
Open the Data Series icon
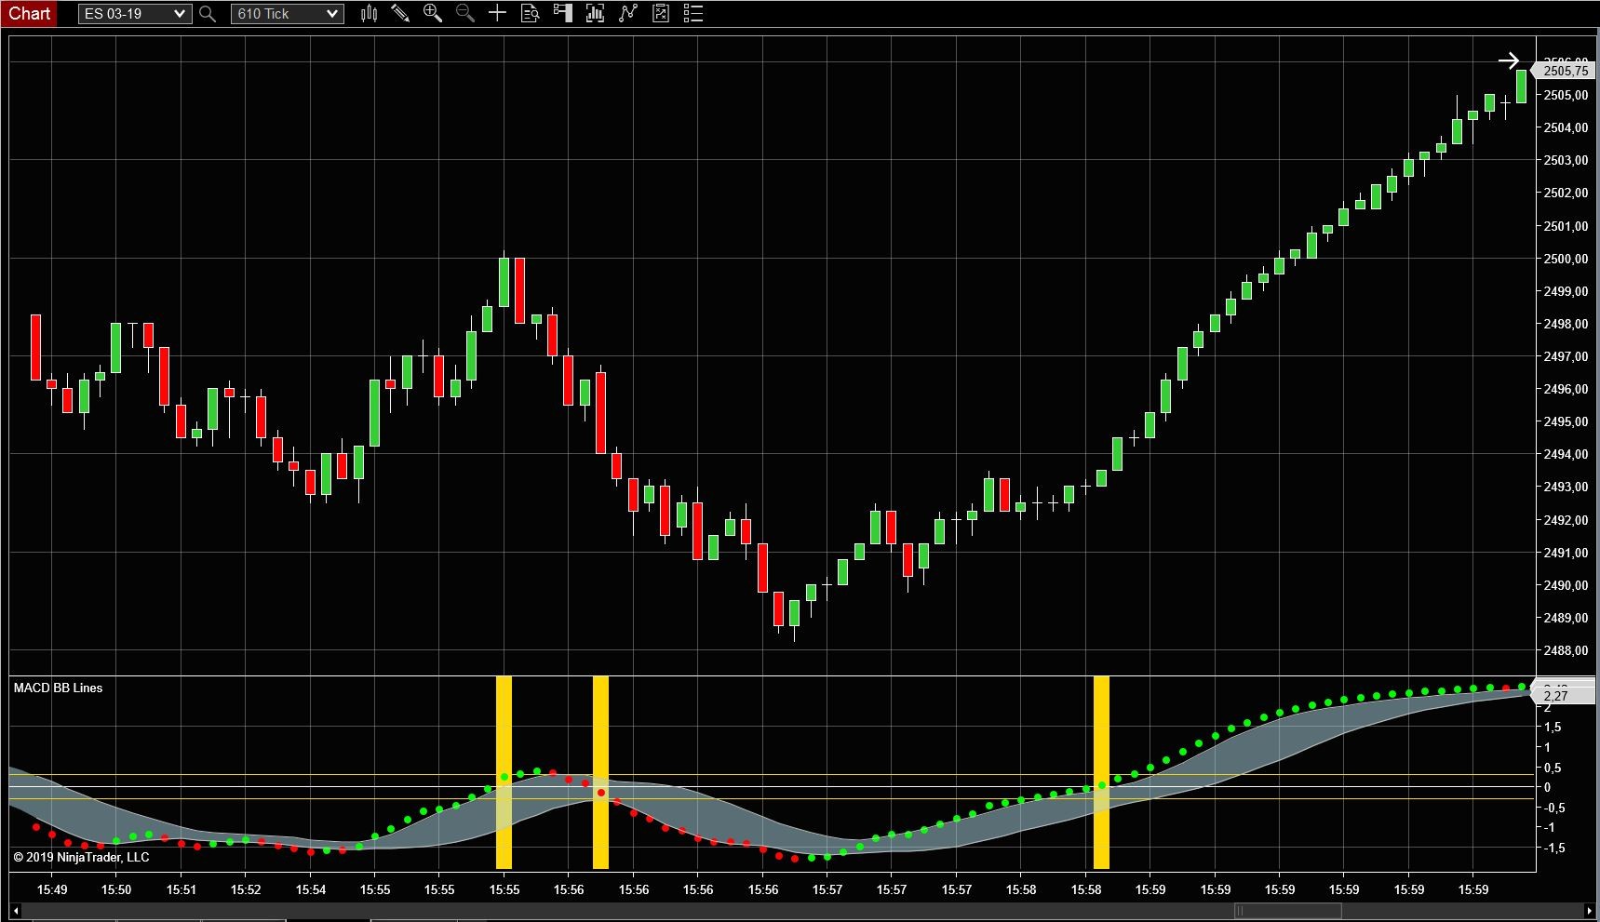click(x=595, y=14)
